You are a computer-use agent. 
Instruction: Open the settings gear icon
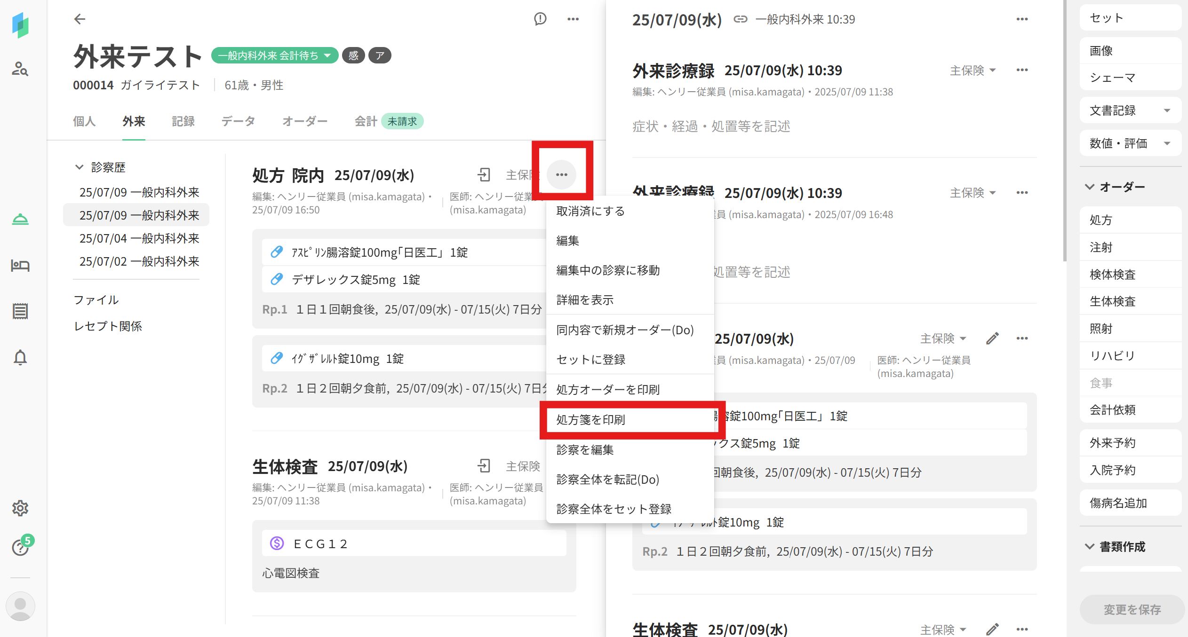click(20, 508)
